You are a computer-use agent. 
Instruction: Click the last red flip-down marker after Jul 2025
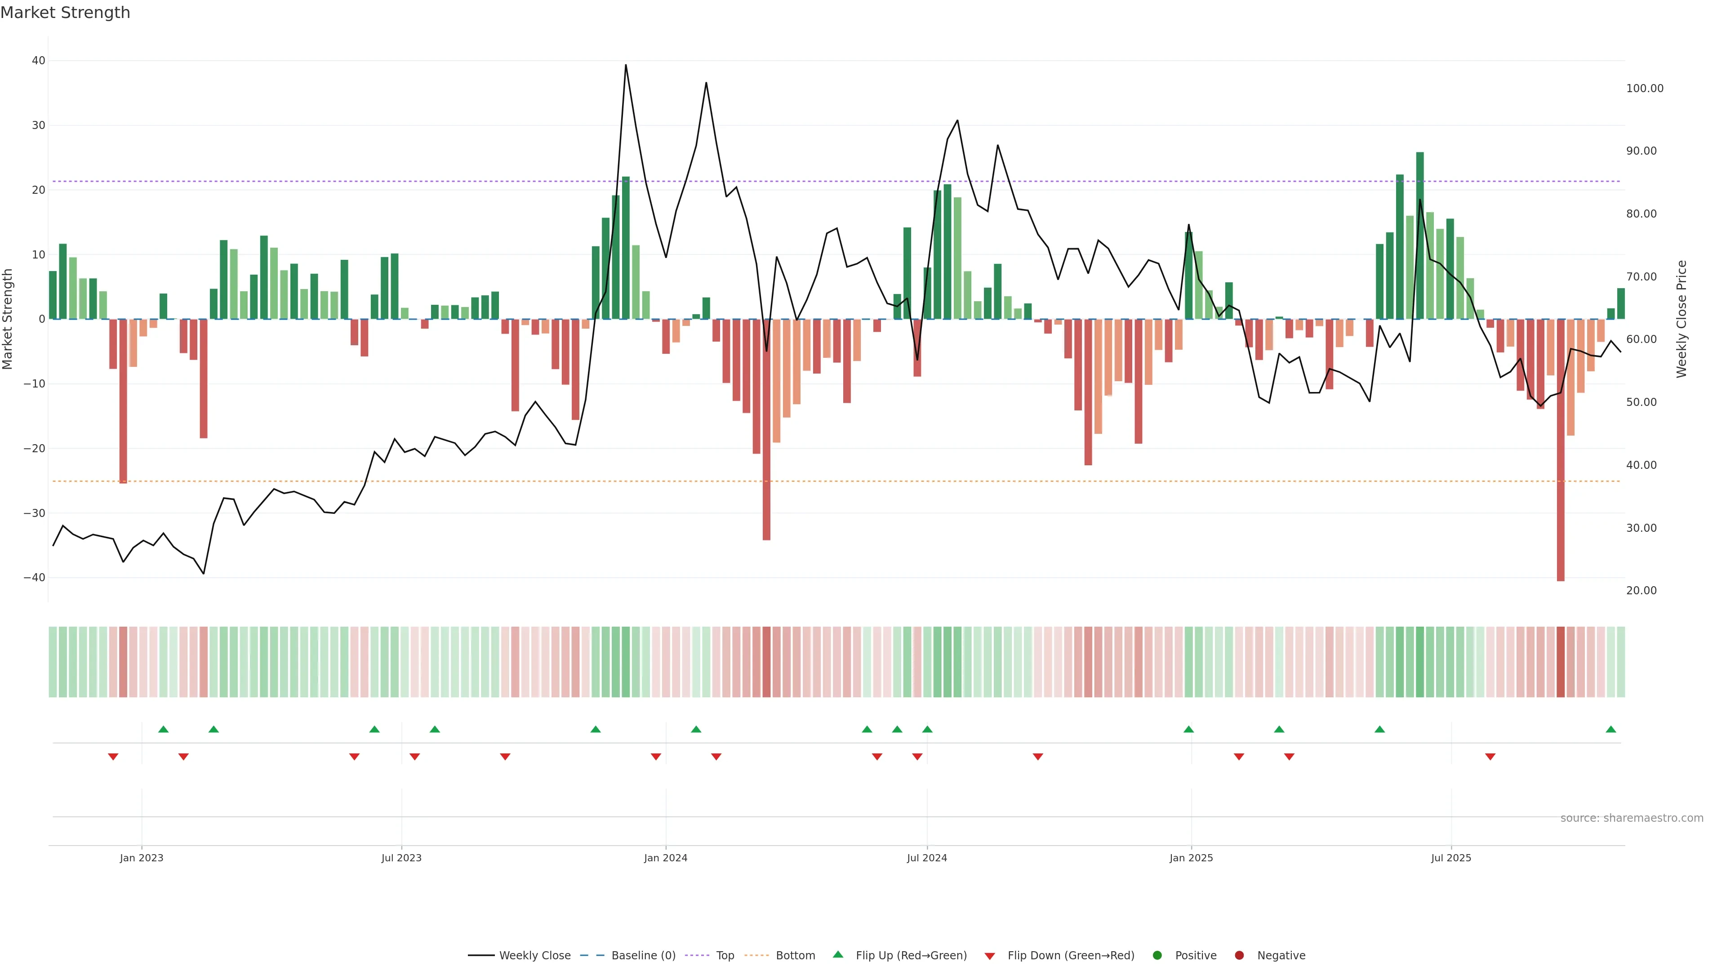click(1490, 757)
